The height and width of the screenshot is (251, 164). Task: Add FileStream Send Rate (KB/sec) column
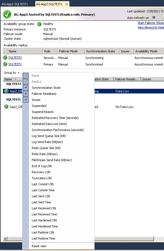52,160
